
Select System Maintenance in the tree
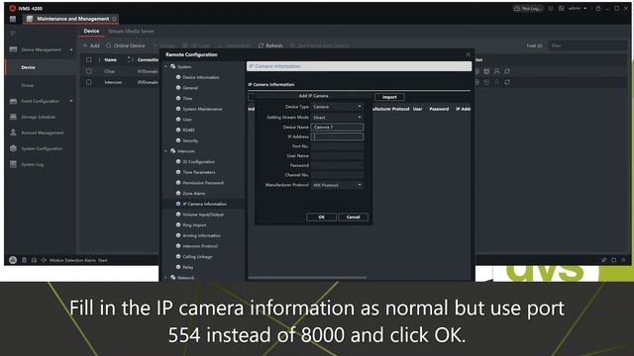202,109
